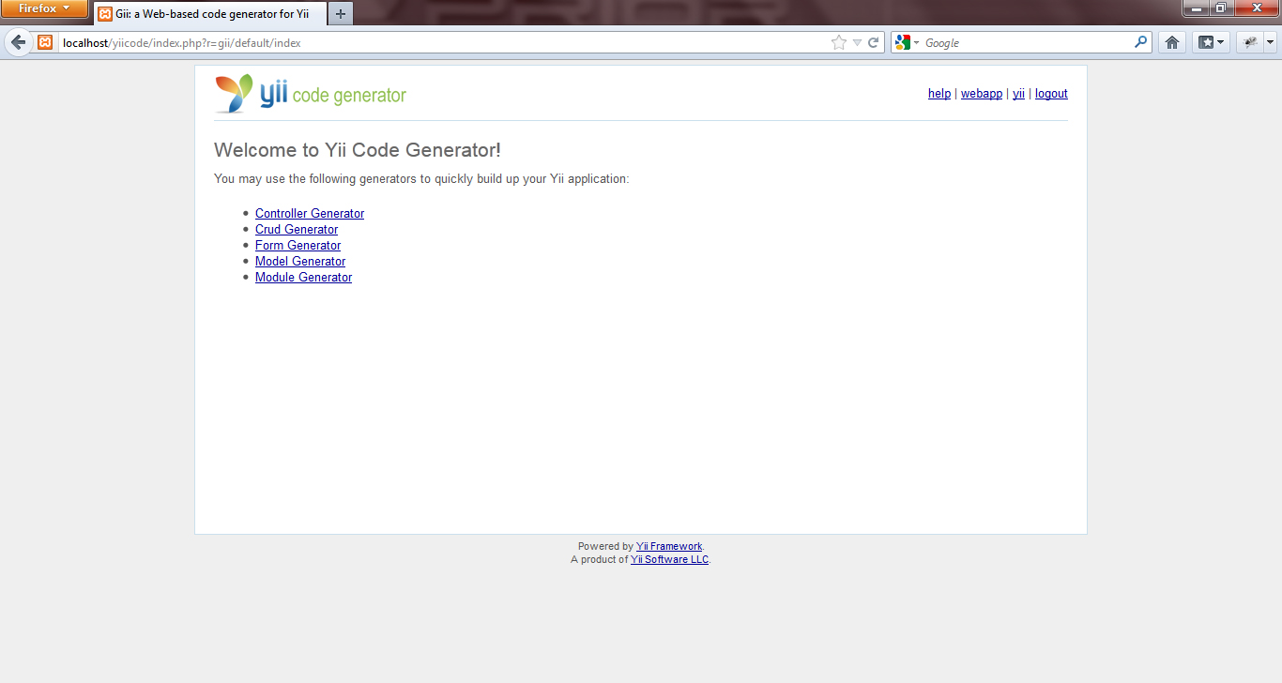Select the Gii code generator tab
The width and height of the screenshot is (1282, 683).
pyautogui.click(x=208, y=14)
